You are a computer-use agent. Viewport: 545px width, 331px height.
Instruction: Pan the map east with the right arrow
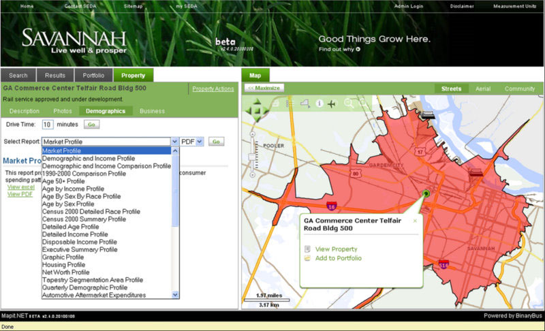coord(266,111)
